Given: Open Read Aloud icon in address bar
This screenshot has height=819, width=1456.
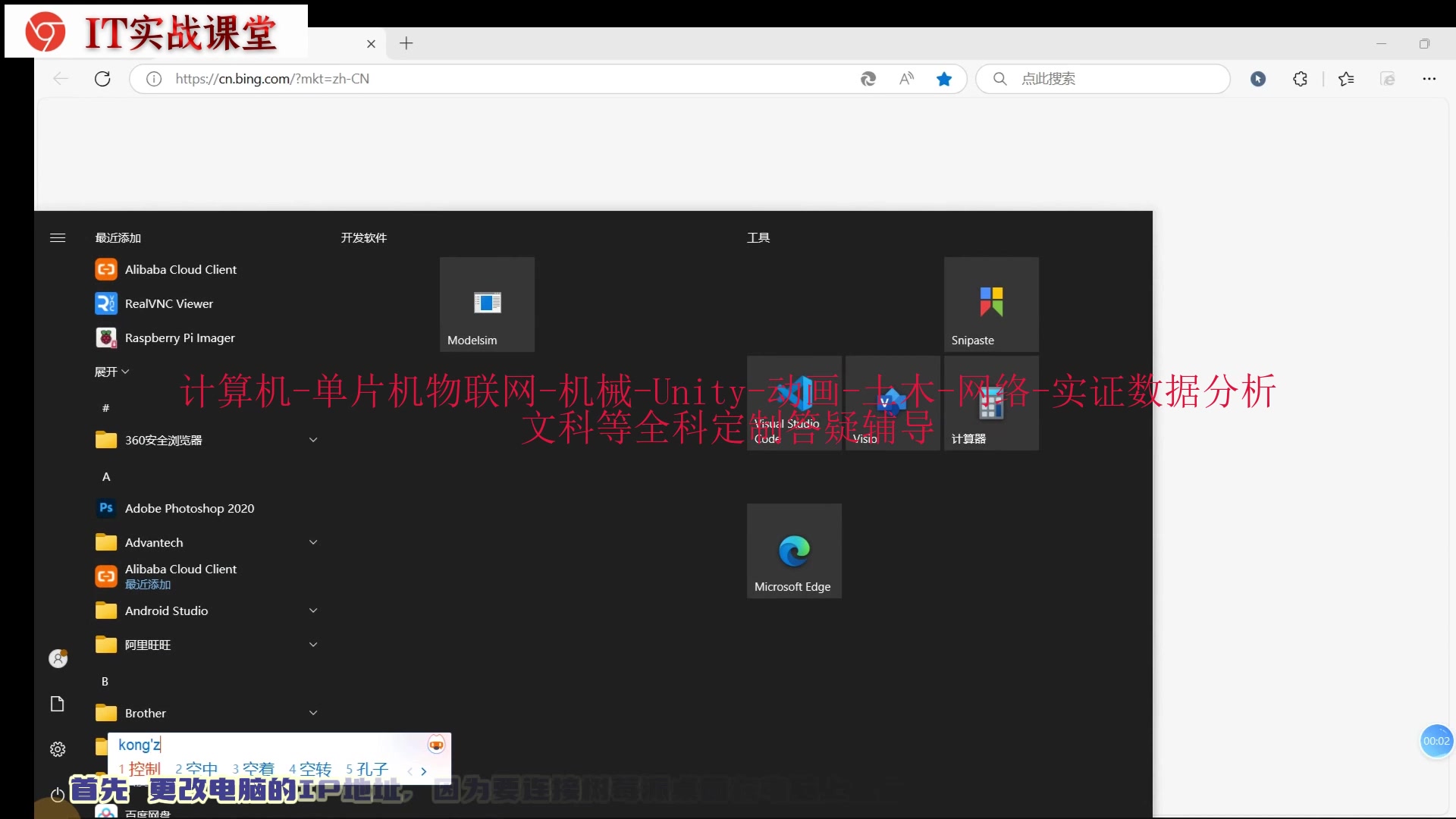Looking at the screenshot, I should [x=906, y=79].
